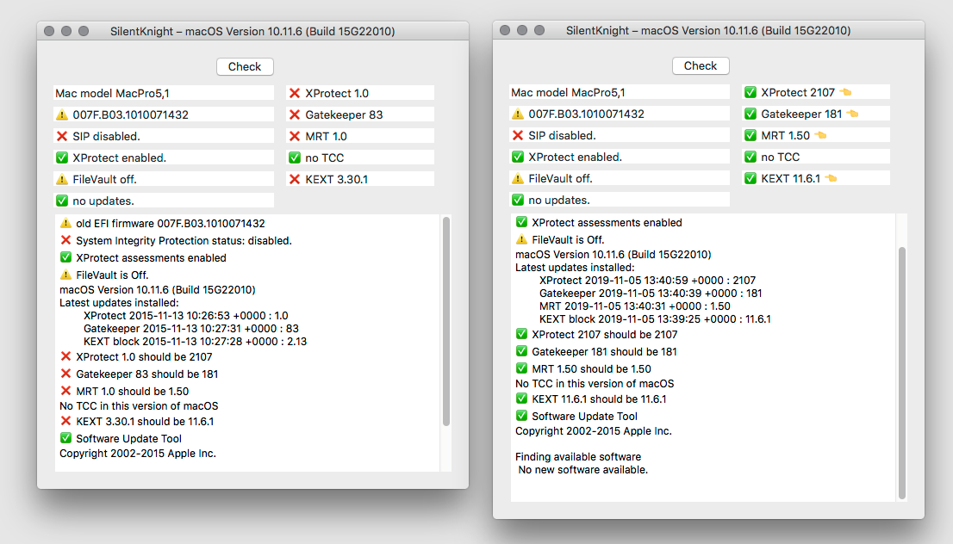The height and width of the screenshot is (544, 953).
Task: Click green check beside XProtect enabled in right window
Action: (518, 157)
